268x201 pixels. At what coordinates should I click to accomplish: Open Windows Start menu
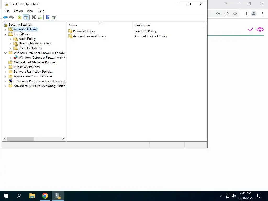[6, 196]
